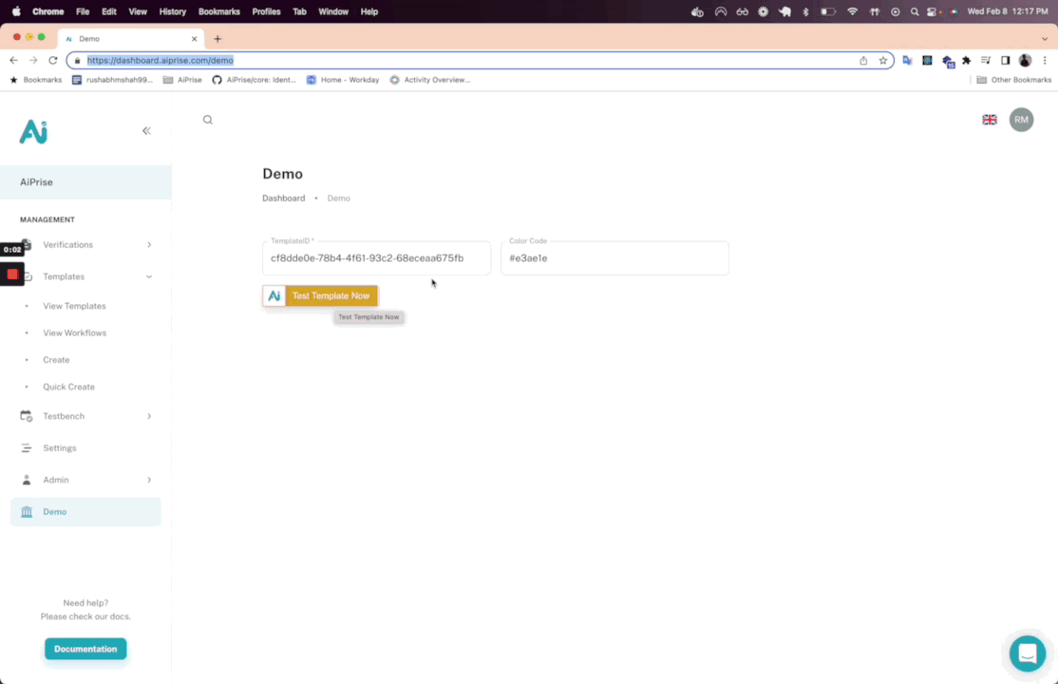Collapse the sidebar with double-chevron icon
The image size is (1058, 684).
146,131
